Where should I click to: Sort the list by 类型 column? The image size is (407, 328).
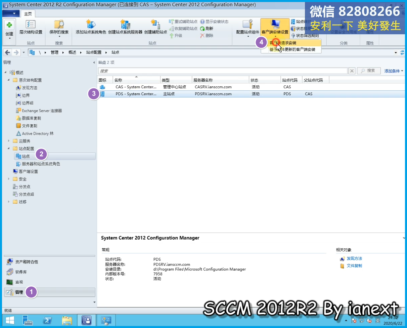176,80
